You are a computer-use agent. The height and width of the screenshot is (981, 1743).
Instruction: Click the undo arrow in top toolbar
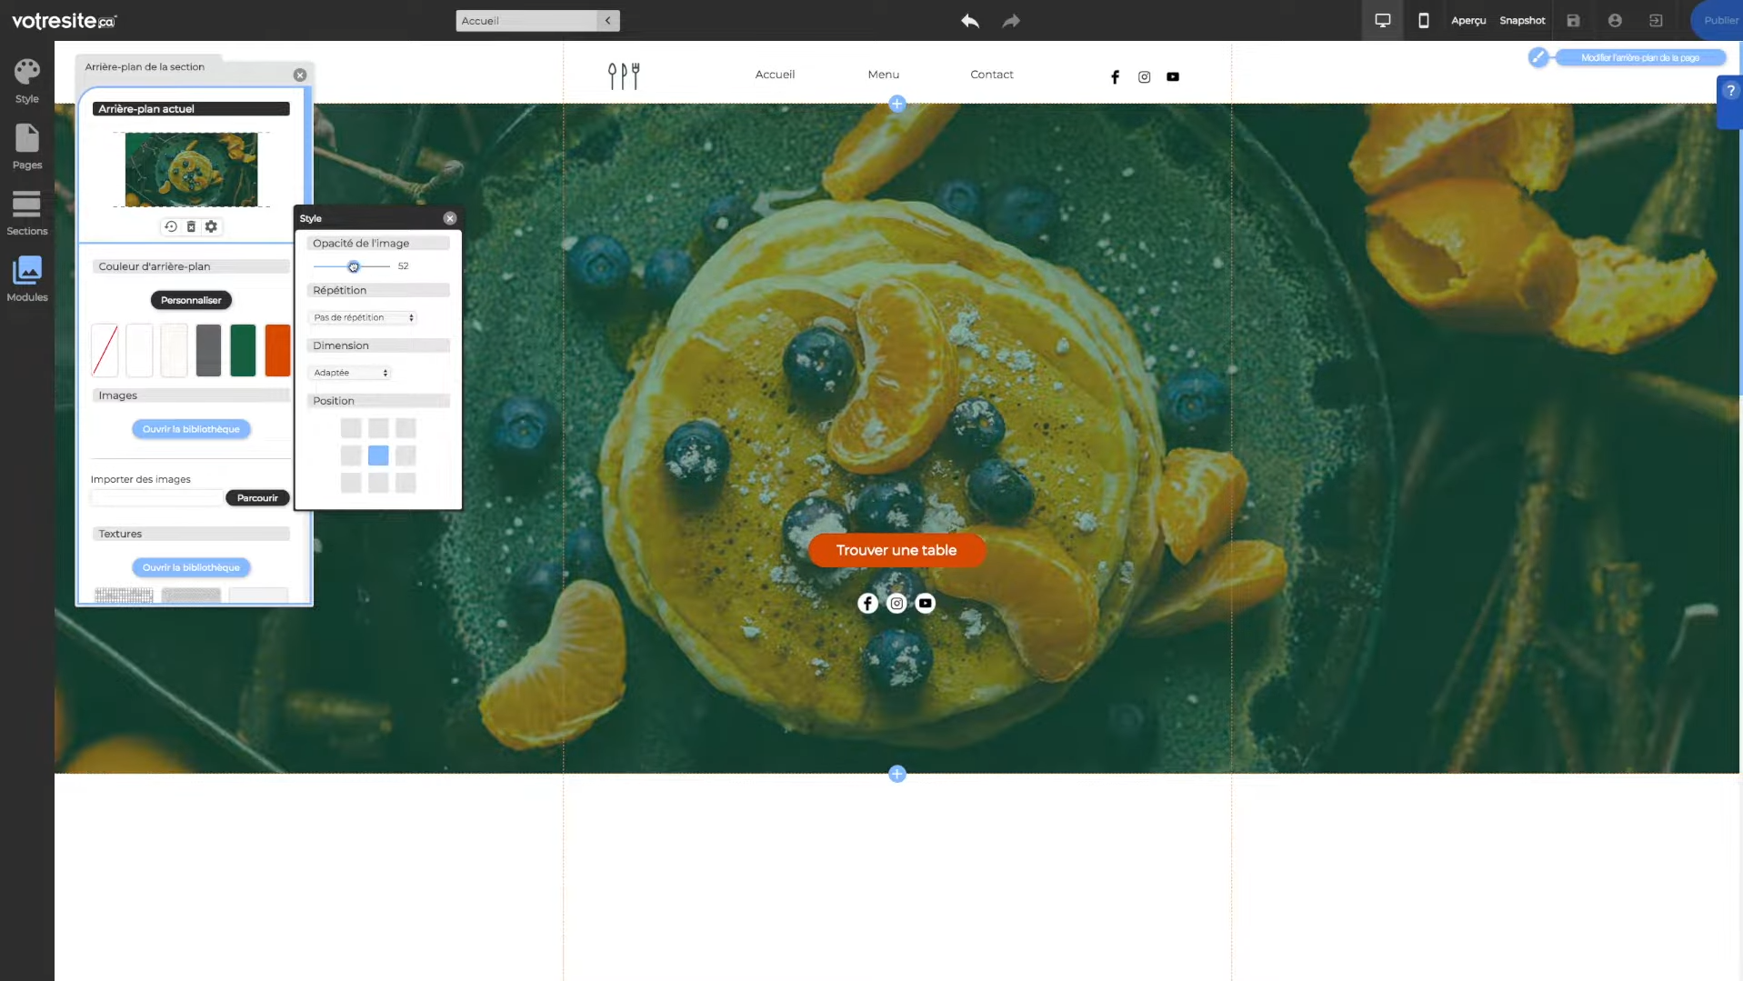click(969, 21)
